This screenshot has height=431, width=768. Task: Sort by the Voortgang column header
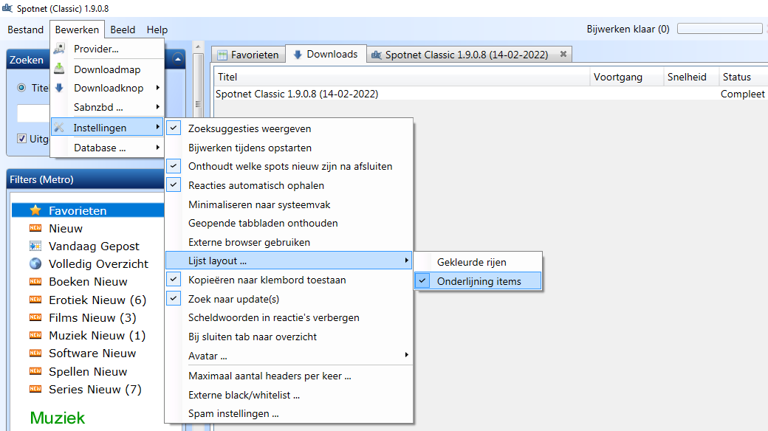point(626,77)
